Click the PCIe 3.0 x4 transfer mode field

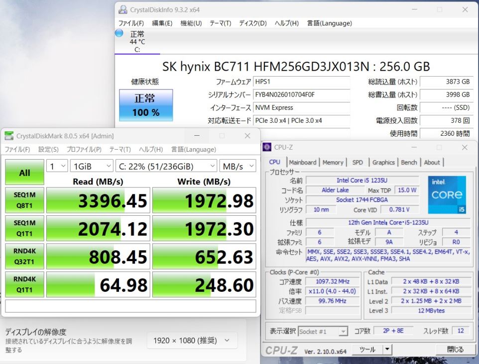[x=302, y=120]
